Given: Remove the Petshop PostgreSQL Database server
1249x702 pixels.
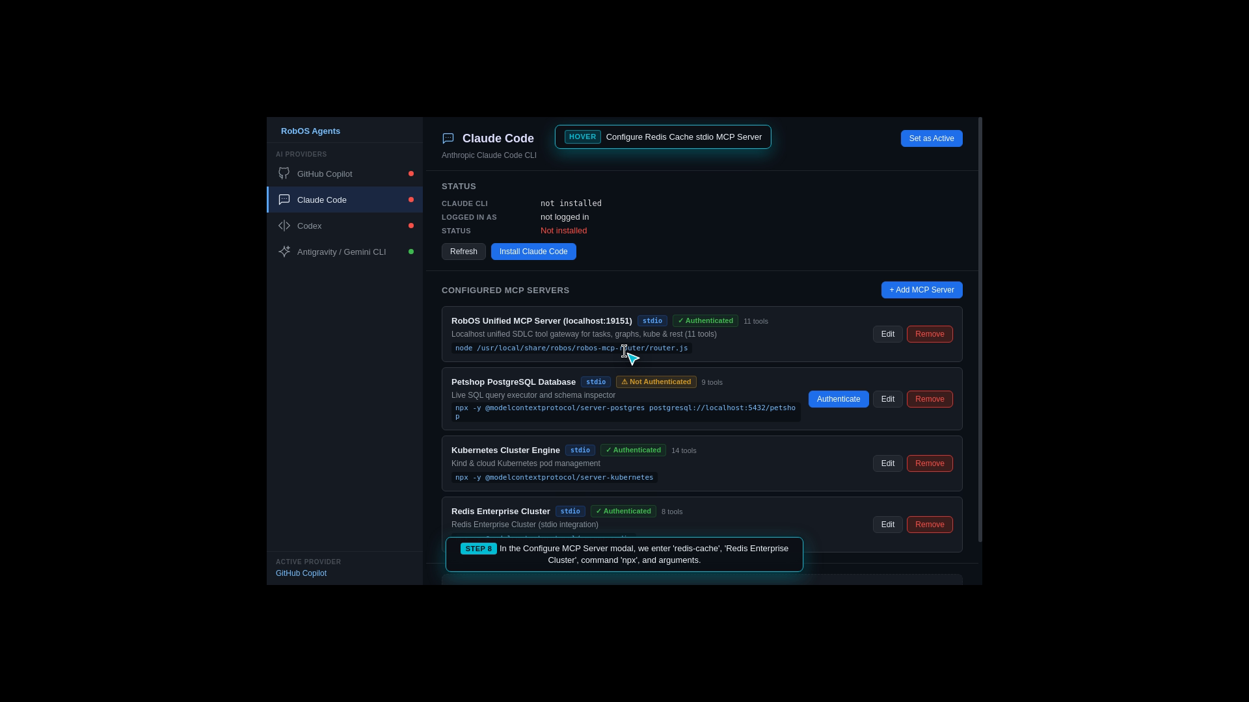Looking at the screenshot, I should tap(930, 399).
